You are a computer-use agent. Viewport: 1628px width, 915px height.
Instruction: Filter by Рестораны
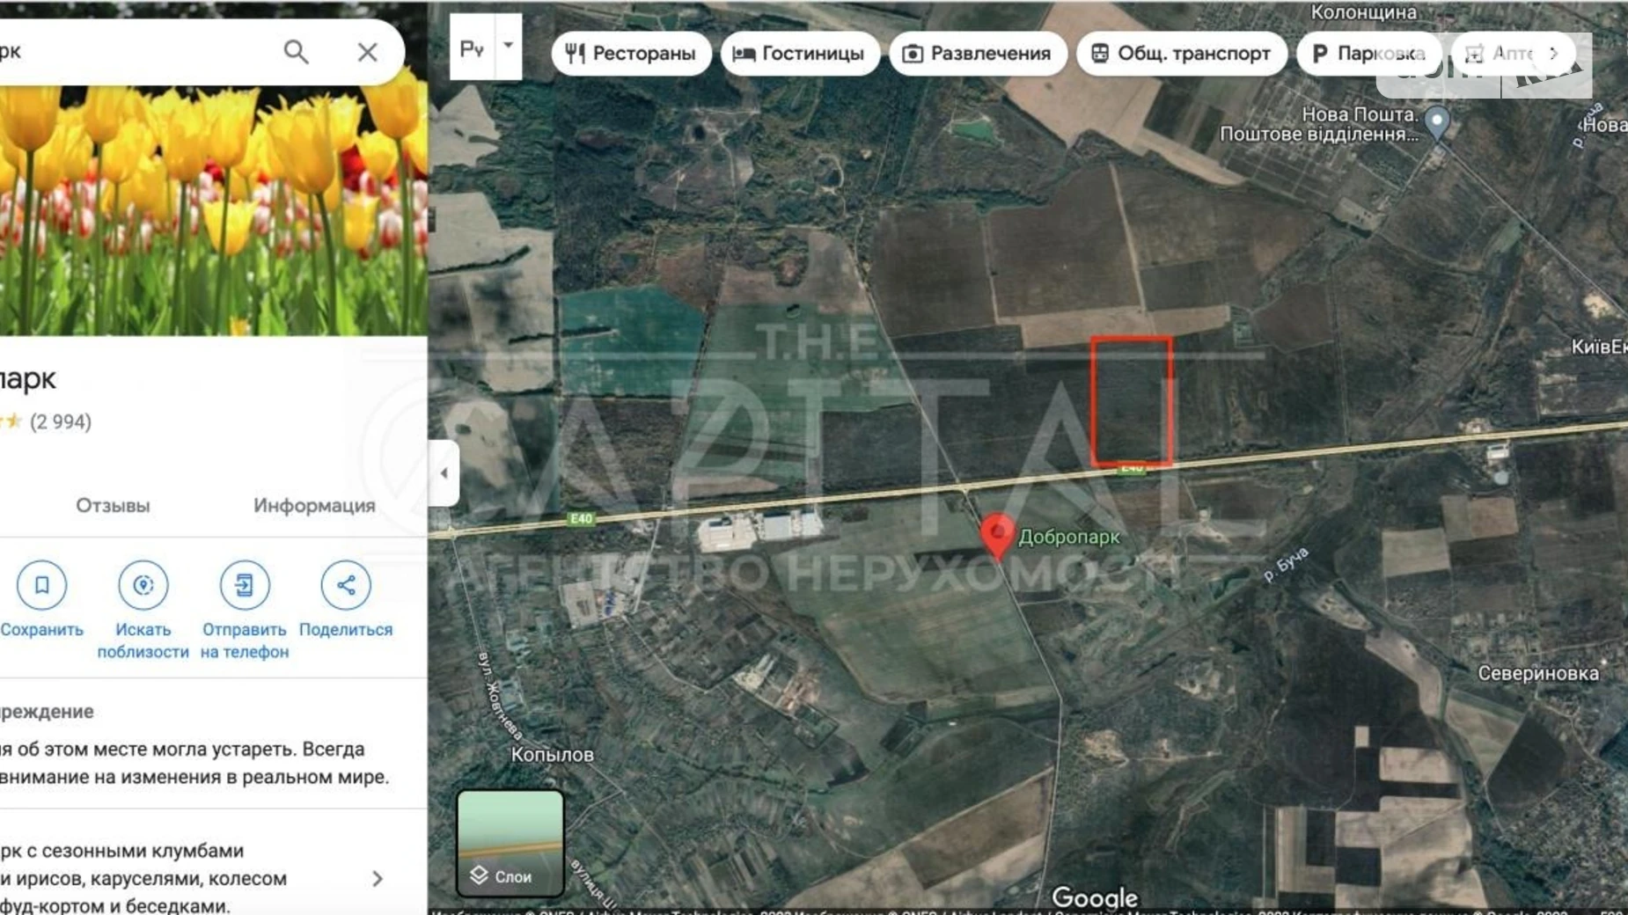click(631, 54)
